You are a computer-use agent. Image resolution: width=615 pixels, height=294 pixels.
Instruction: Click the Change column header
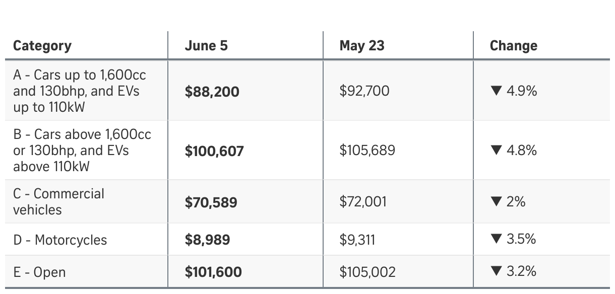coord(513,46)
